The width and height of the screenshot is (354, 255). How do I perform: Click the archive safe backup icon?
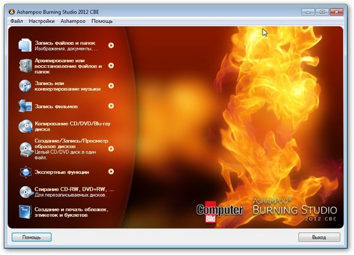tap(25, 66)
